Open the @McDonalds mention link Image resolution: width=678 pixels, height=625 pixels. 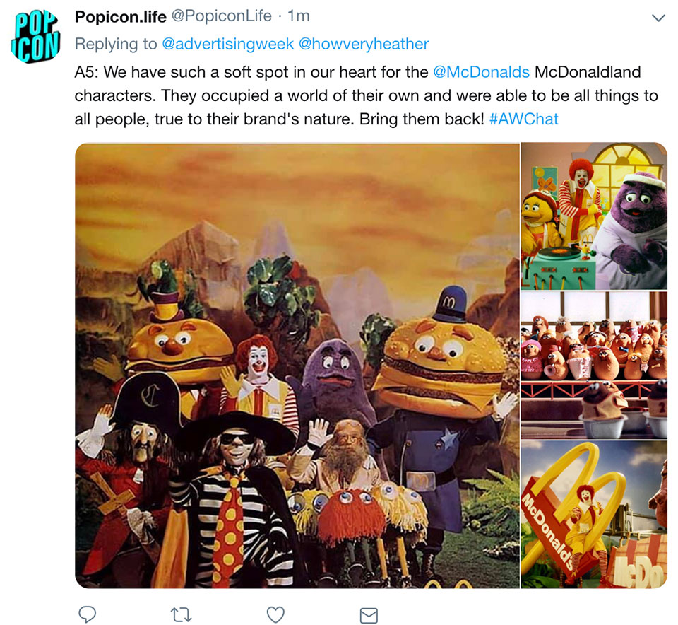(481, 72)
